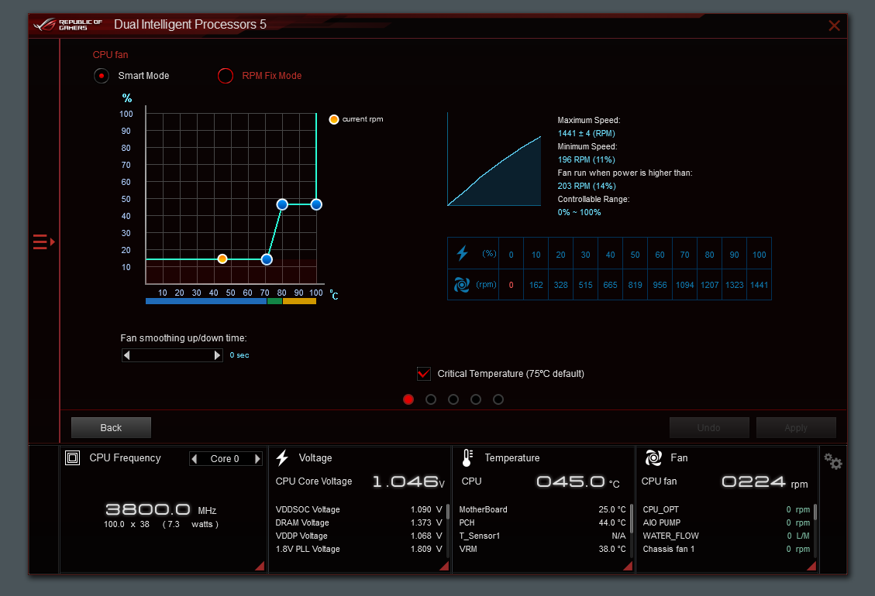875x596 pixels.
Task: Click the 1.8V PLL Voltage row
Action: 359,549
